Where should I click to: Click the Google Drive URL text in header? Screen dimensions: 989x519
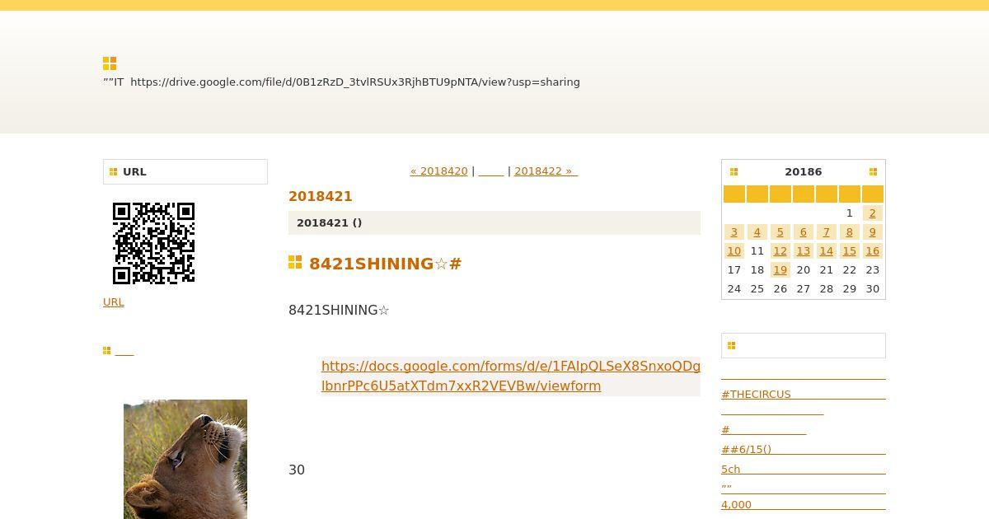[355, 82]
